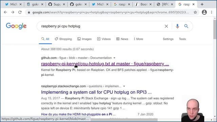Go back with the browser back arrow
217x122 pixels.
point(5,12)
